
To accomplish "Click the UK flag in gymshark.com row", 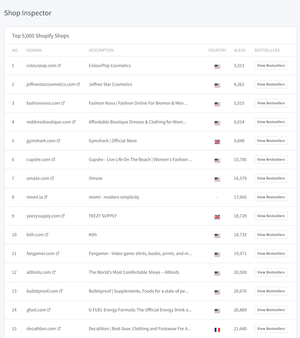I will click(x=217, y=142).
